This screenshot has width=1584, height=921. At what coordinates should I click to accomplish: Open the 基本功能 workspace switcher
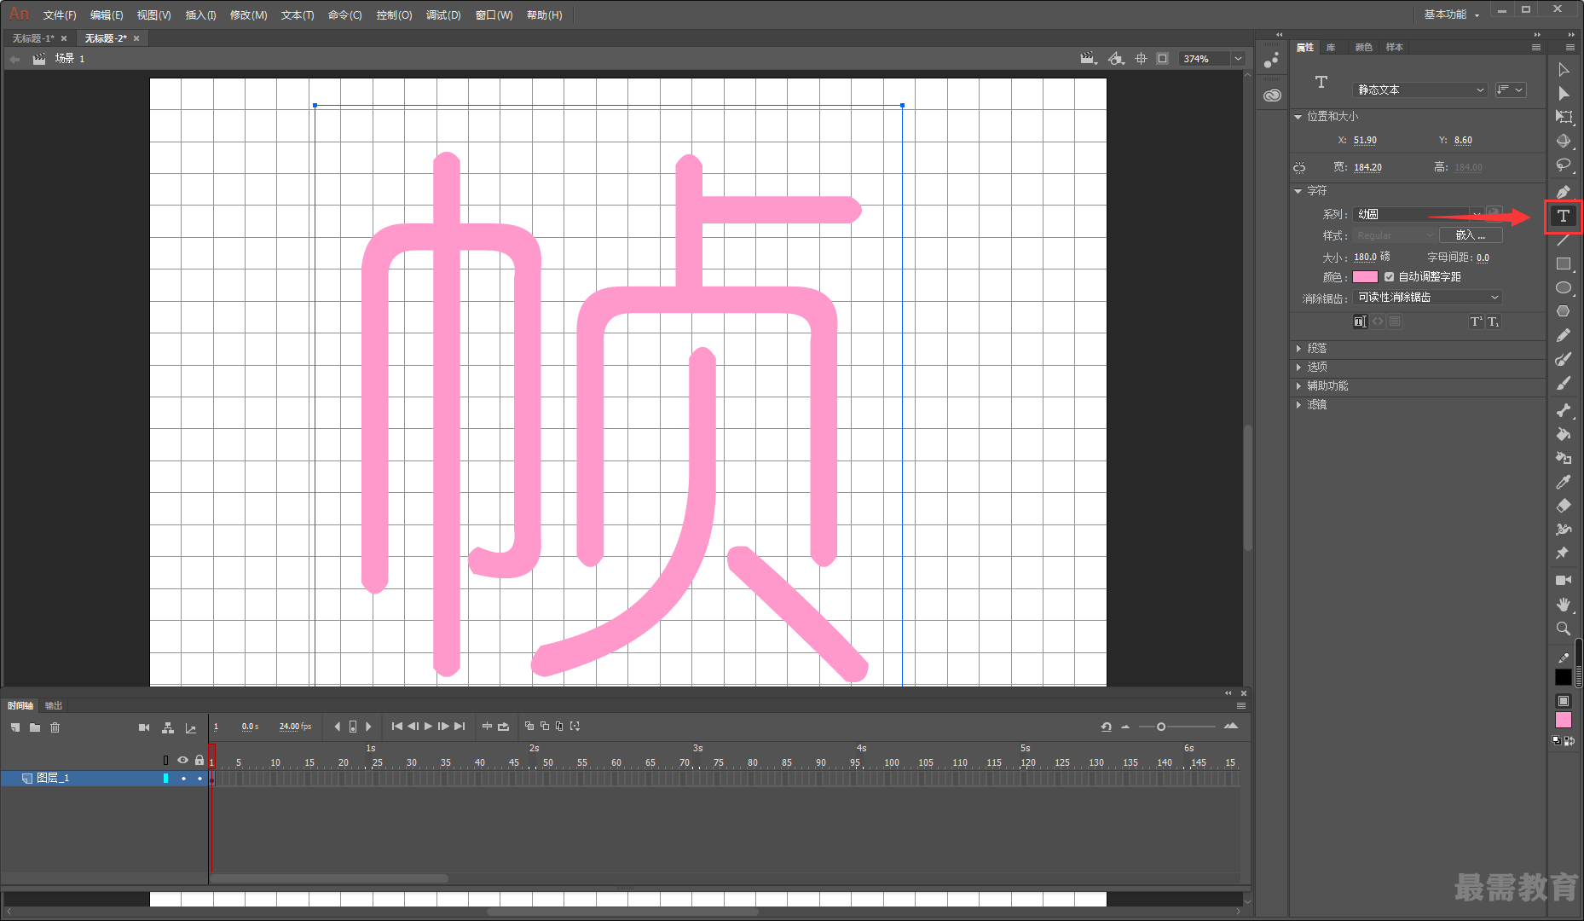[x=1451, y=14]
